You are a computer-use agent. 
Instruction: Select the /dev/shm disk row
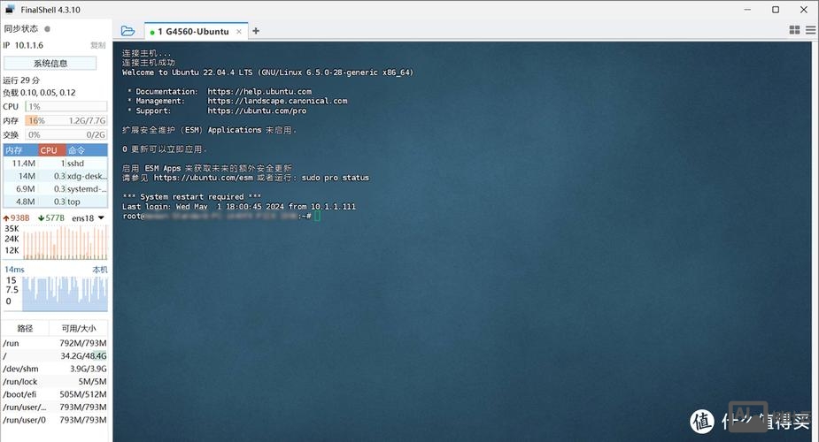point(55,369)
